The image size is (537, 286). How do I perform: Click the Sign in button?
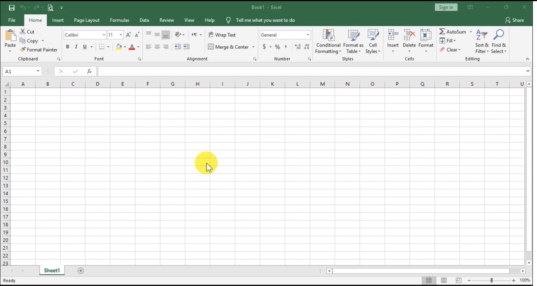pos(446,8)
